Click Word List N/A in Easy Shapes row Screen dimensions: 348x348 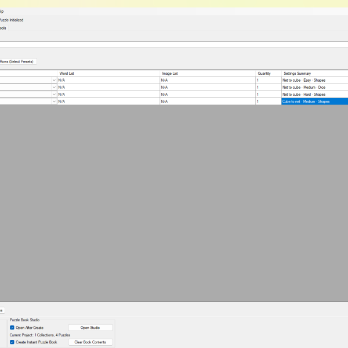(x=108, y=80)
